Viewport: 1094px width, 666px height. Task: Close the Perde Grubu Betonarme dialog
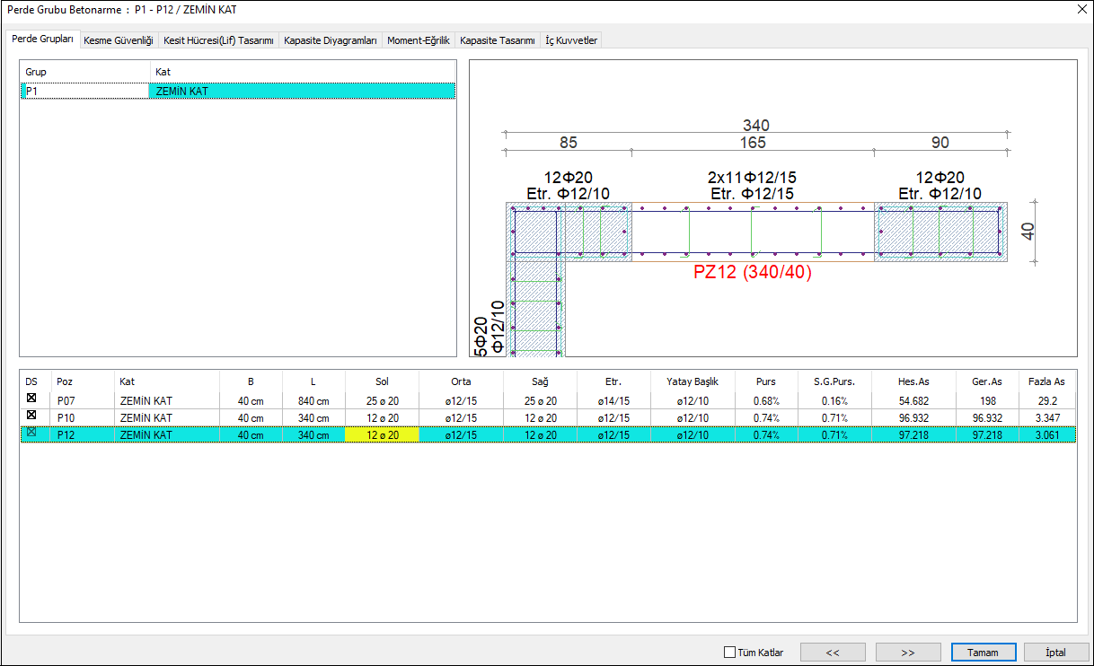[1080, 10]
